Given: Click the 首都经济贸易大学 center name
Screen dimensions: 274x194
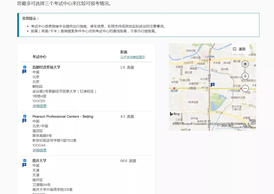Looking at the screenshot, I should coord(46,67).
